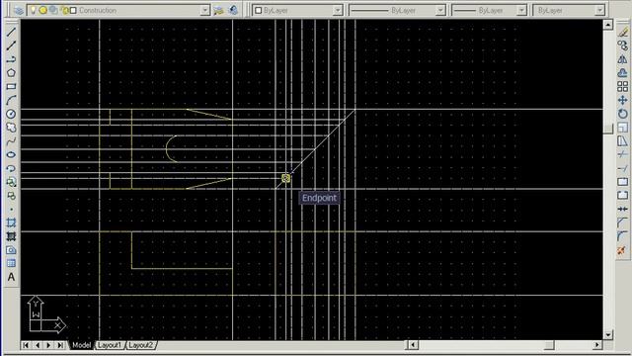The height and width of the screenshot is (356, 632).
Task: Select the Join tool
Action: tap(622, 209)
